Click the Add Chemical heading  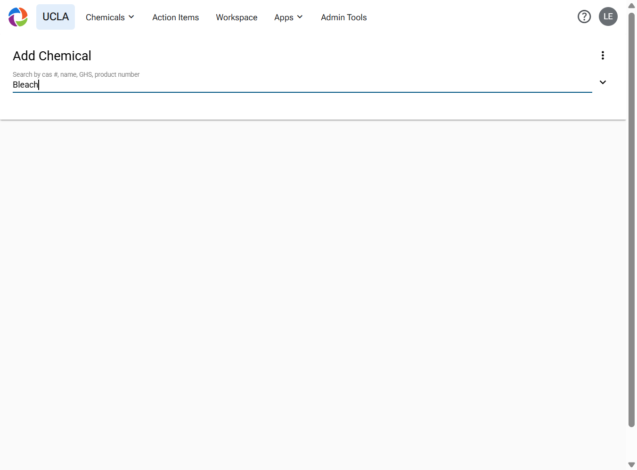coord(52,56)
